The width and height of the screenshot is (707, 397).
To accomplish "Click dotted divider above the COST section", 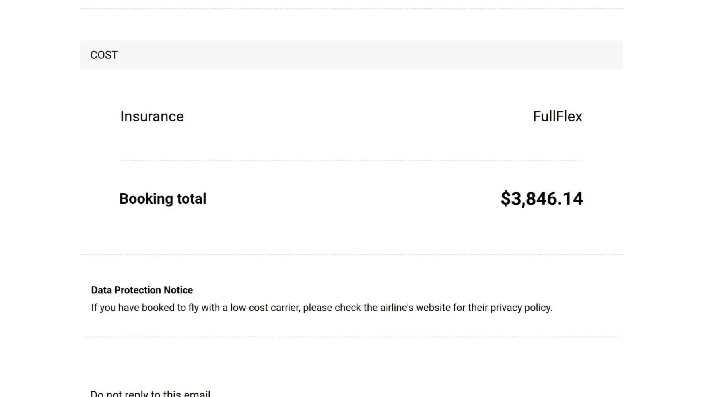I will [352, 8].
